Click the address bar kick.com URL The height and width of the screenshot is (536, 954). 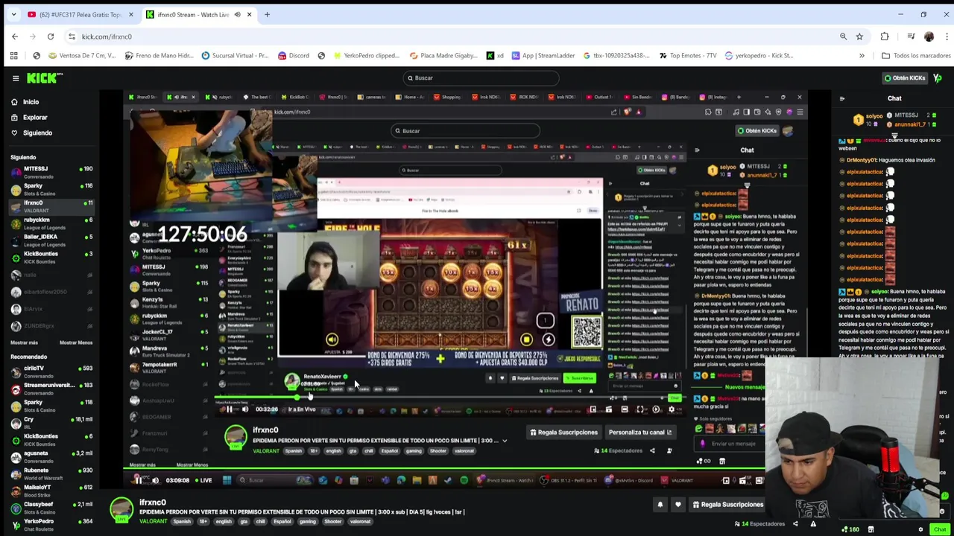[107, 36]
